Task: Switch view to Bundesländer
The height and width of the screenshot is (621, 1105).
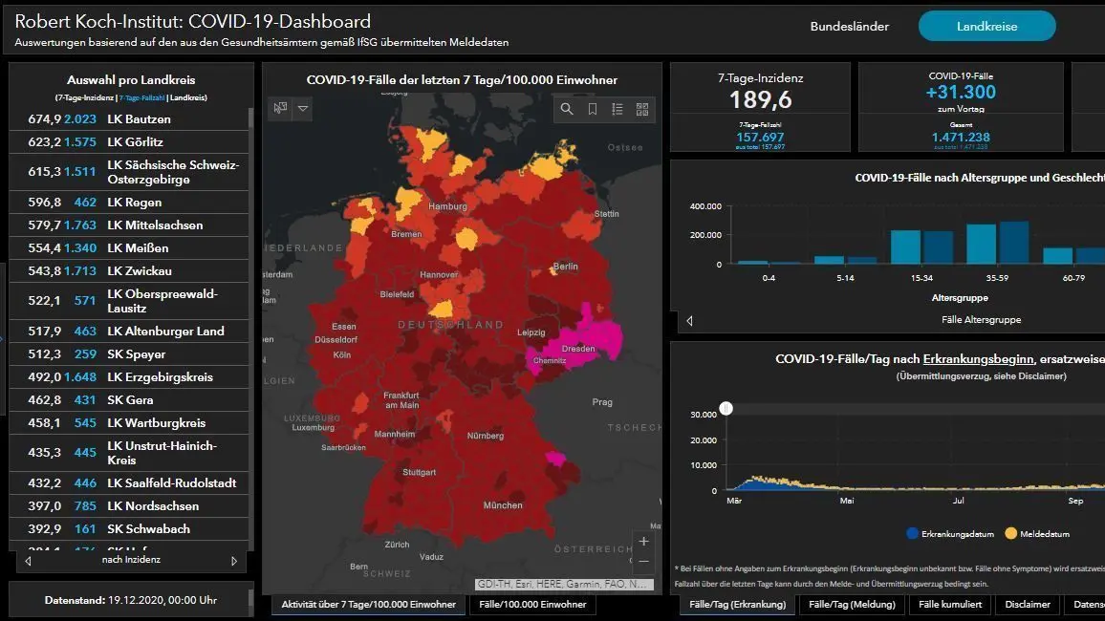Action: (849, 26)
